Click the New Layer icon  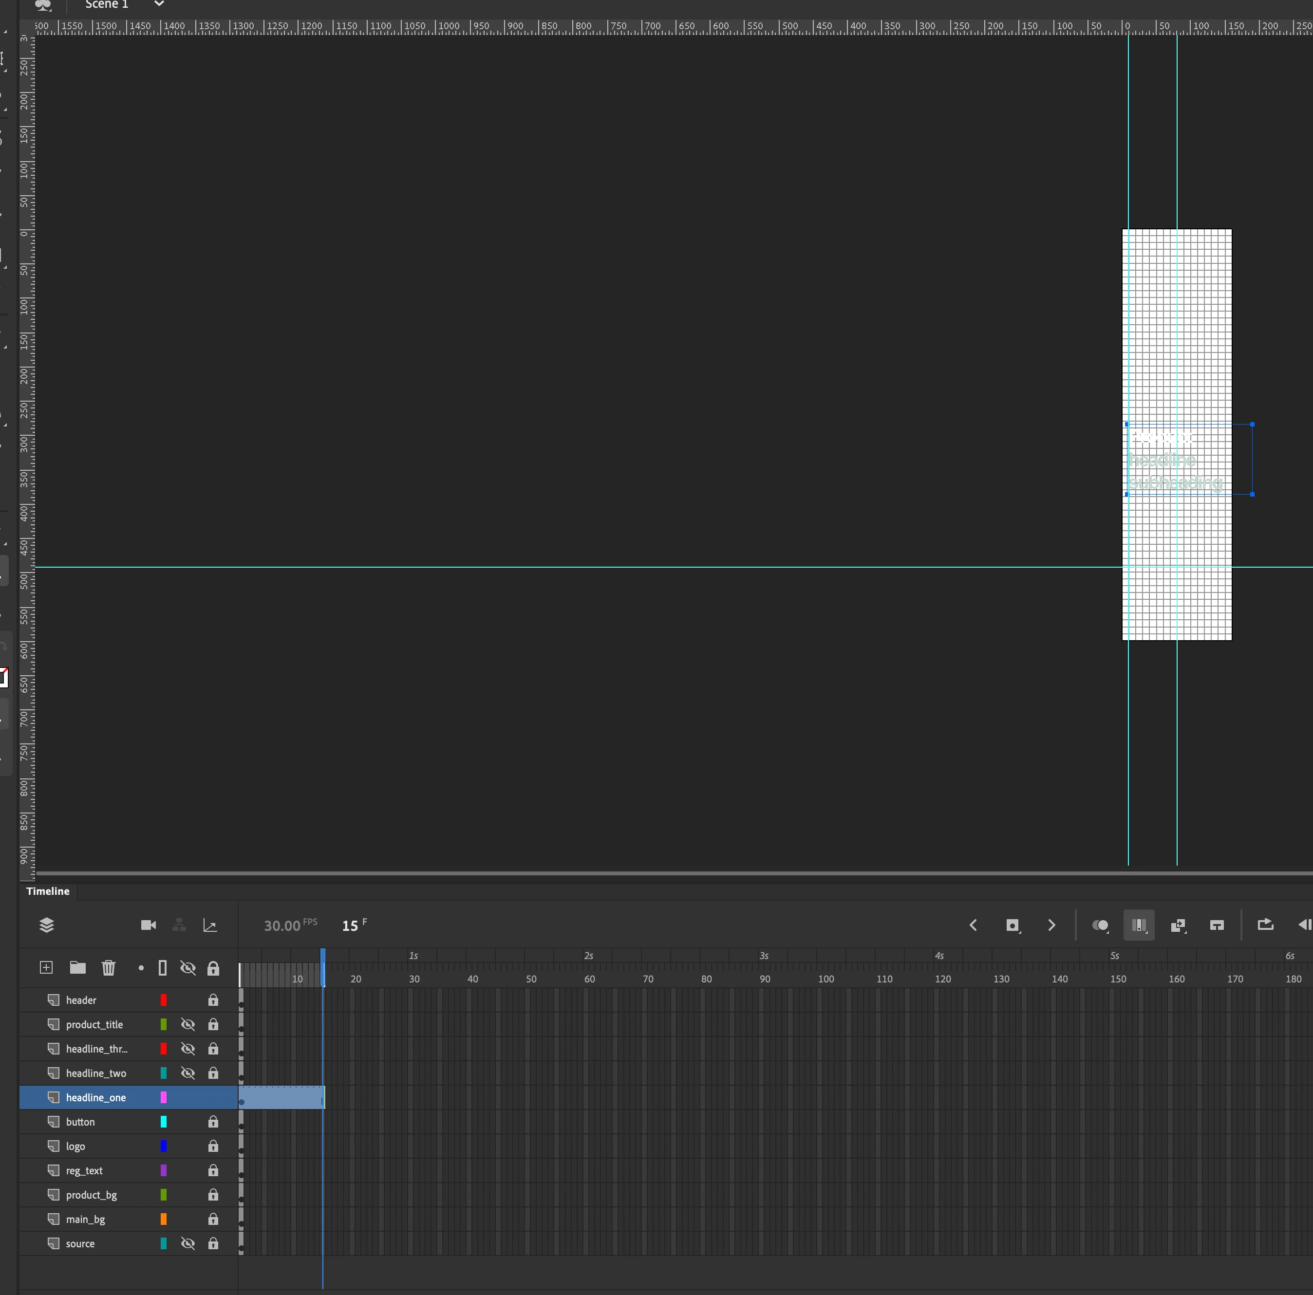[46, 967]
